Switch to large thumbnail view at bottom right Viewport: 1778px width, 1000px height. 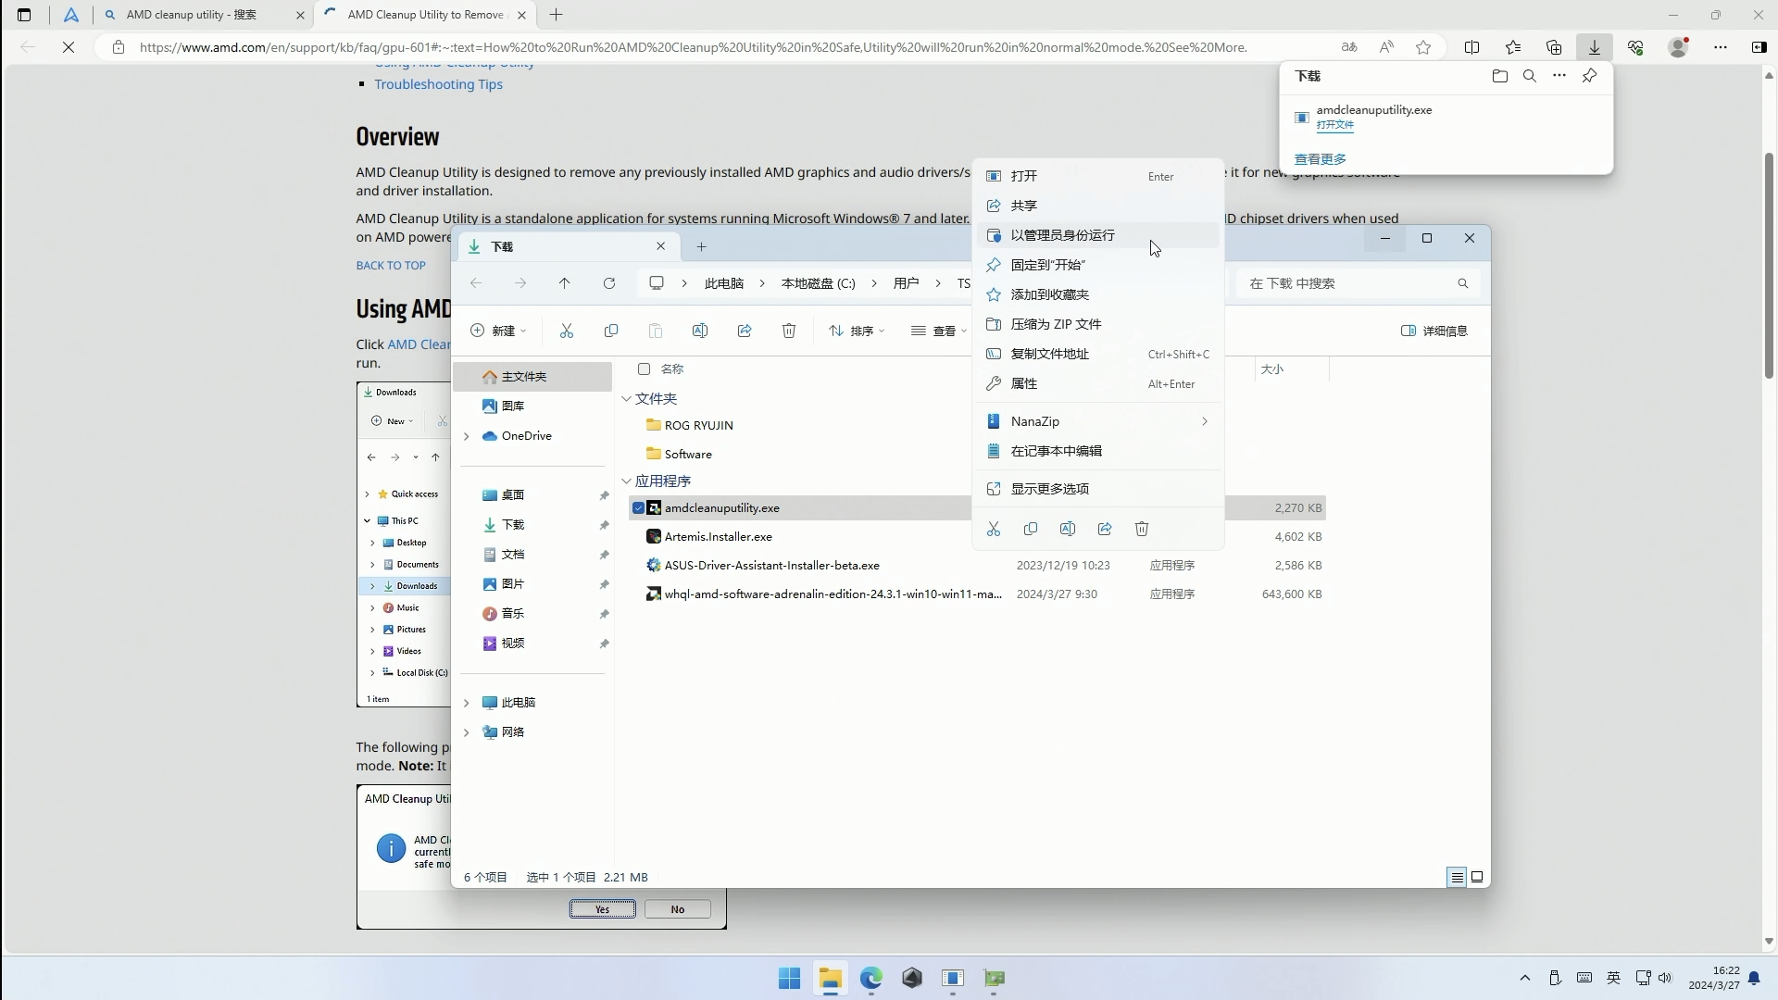pyautogui.click(x=1478, y=877)
